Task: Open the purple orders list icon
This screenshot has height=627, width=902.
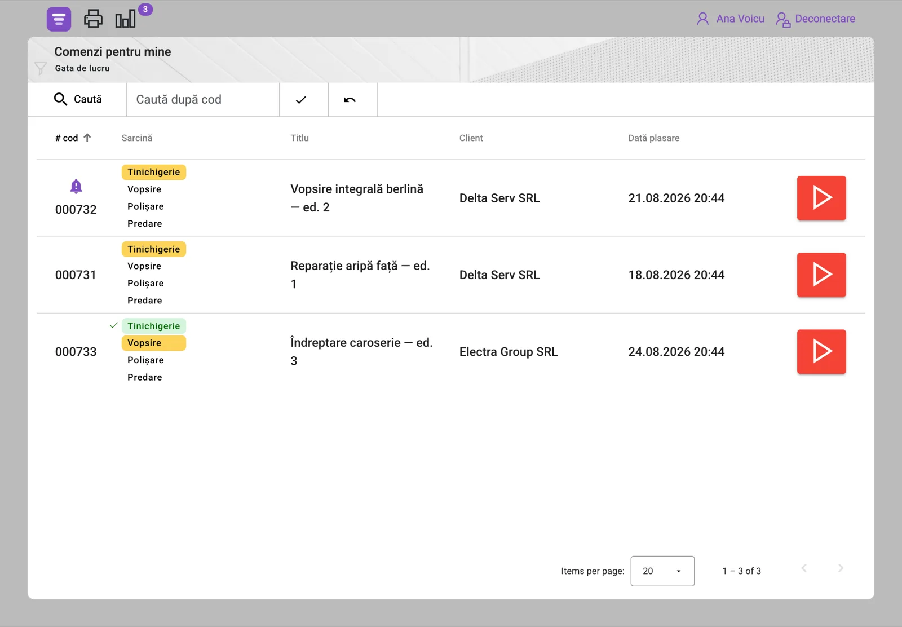Action: coord(59,19)
